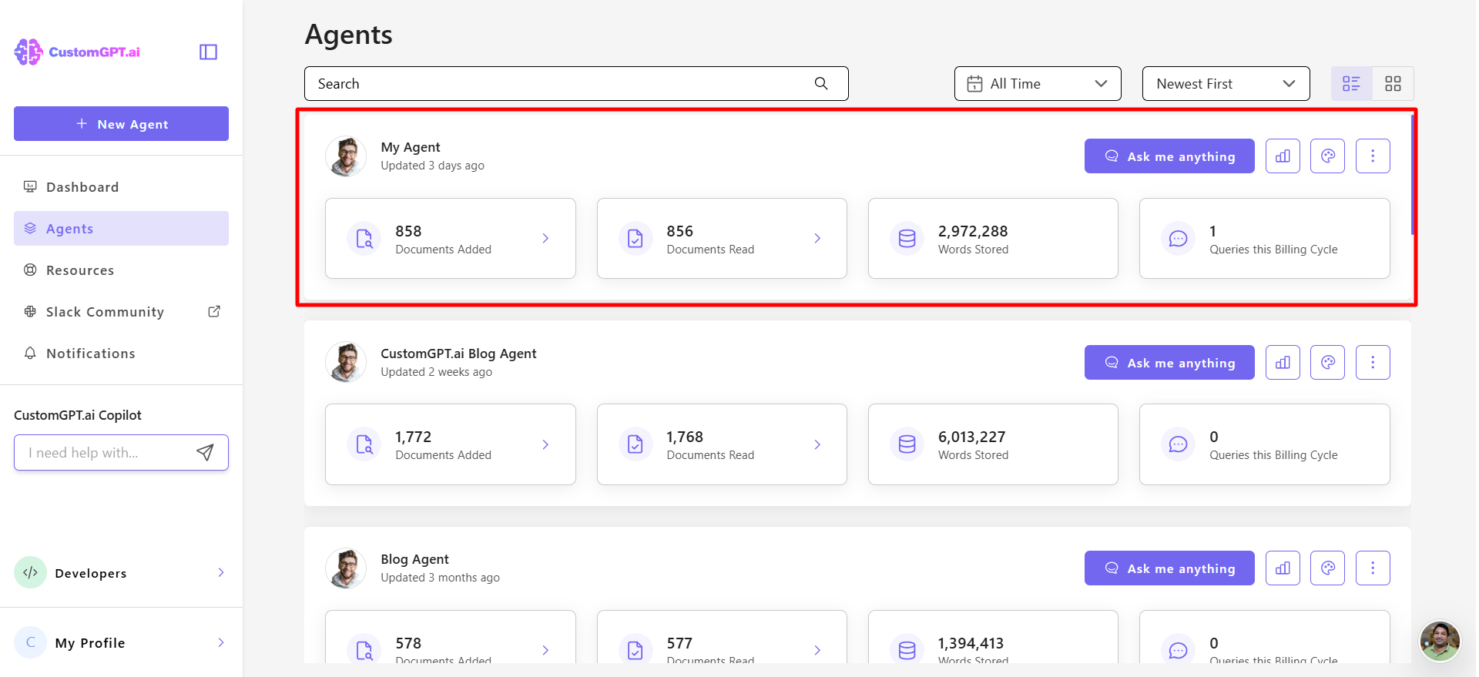Open palette icon for CustomGPT.ai Blog Agent
Screen dimensions: 1479x677
coord(1328,362)
